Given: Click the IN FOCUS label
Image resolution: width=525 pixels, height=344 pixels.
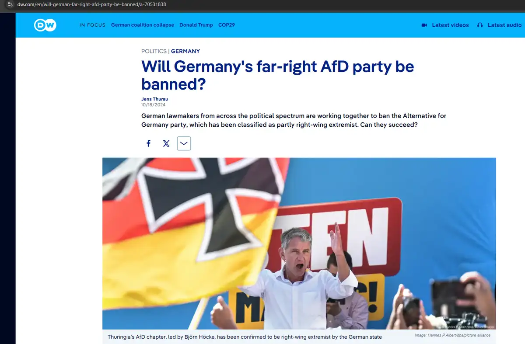Looking at the screenshot, I should (92, 25).
